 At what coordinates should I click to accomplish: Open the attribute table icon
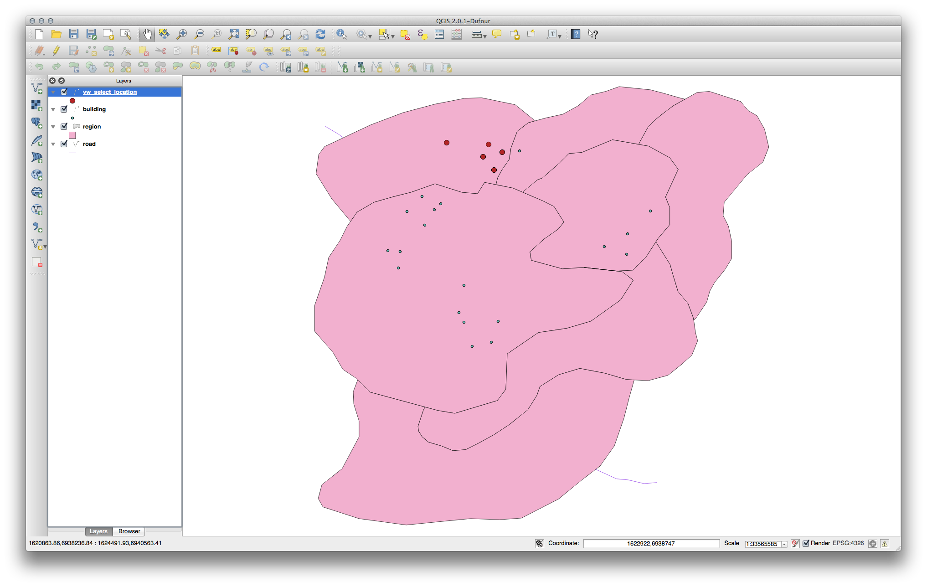[x=439, y=34]
